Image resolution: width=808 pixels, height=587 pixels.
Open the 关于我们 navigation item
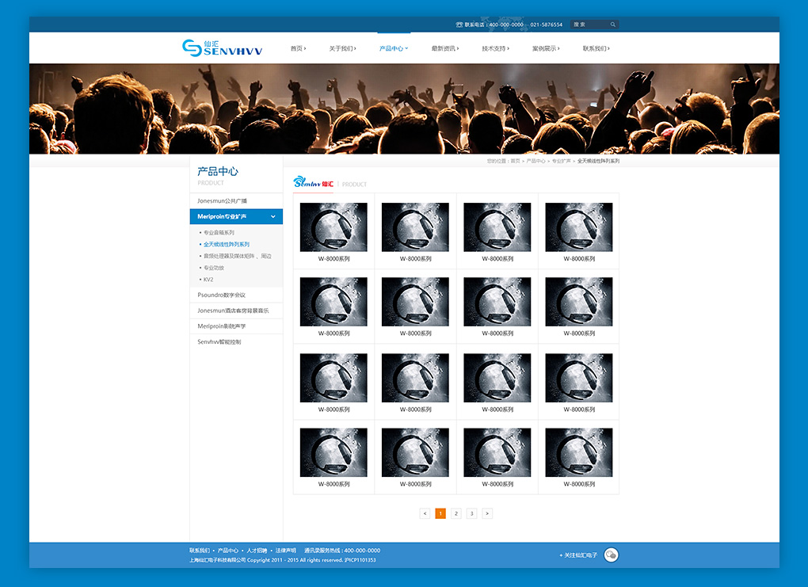pyautogui.click(x=342, y=48)
